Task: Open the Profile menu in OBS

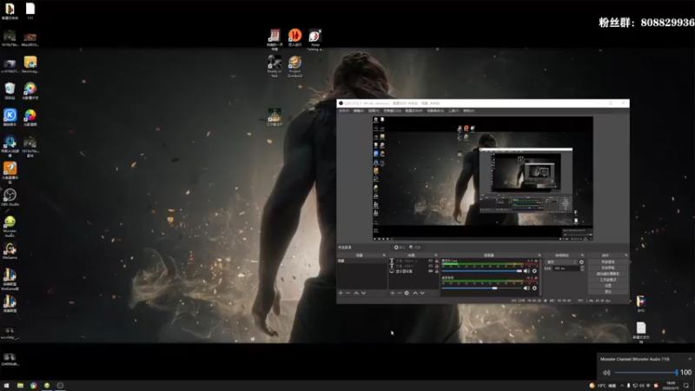Action: (x=414, y=111)
